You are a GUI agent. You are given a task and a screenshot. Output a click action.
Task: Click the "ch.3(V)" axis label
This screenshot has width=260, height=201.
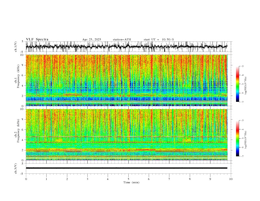point(16,168)
